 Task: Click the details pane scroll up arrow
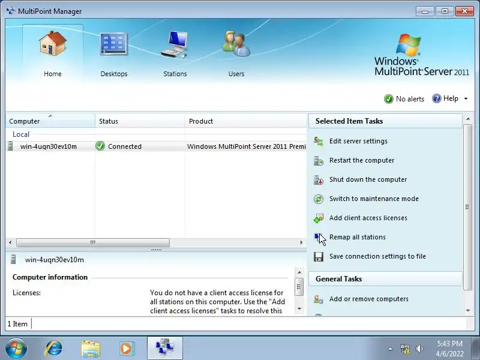[299, 272]
